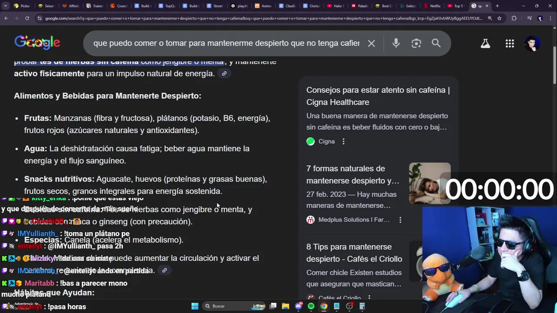The width and height of the screenshot is (557, 313).
Task: Open Task View on the taskbar
Action: (273, 306)
